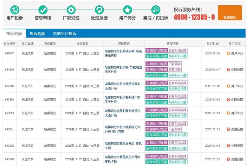Open complaint 哈弗初恋车机卡顿系统厂家不予升级

tap(122, 100)
